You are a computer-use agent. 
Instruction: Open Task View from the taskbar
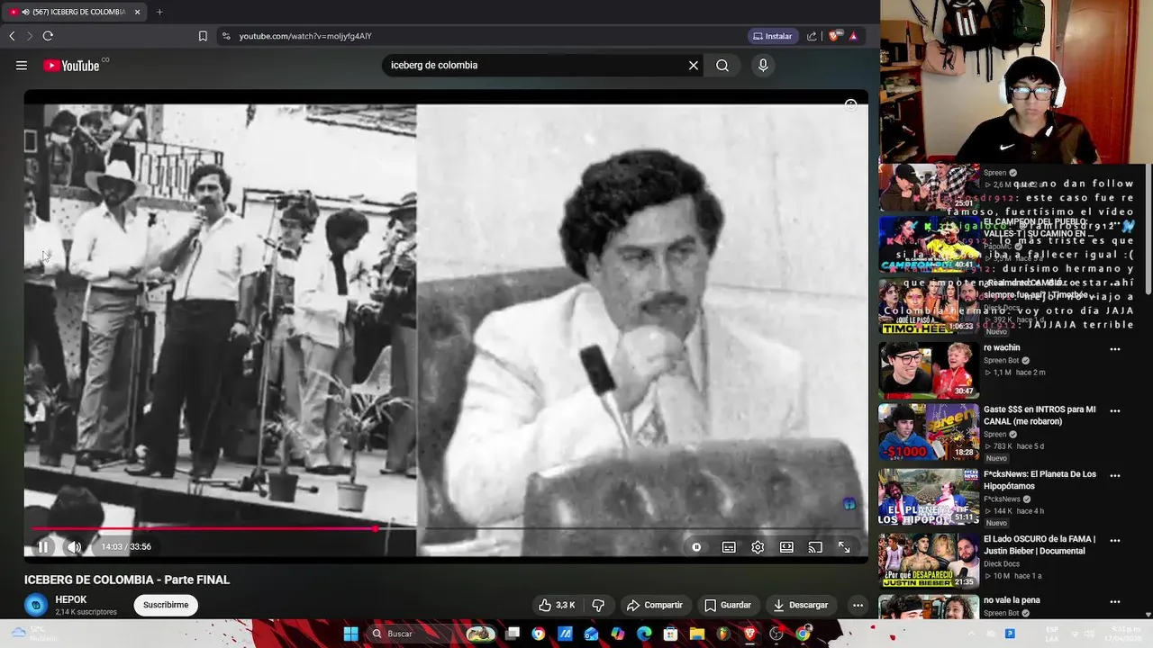513,634
